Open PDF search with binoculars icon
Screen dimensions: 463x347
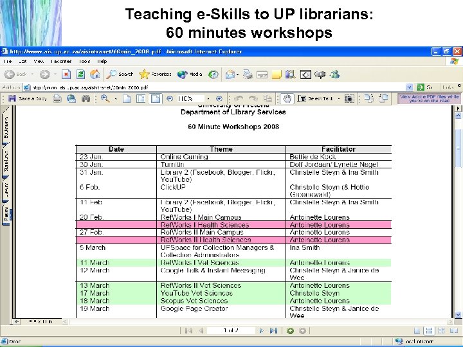86,98
